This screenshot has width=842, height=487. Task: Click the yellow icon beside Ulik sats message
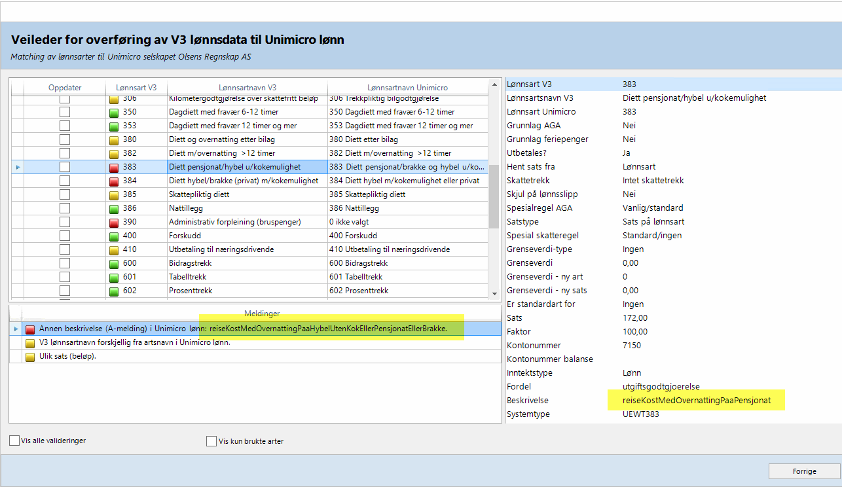click(x=30, y=357)
